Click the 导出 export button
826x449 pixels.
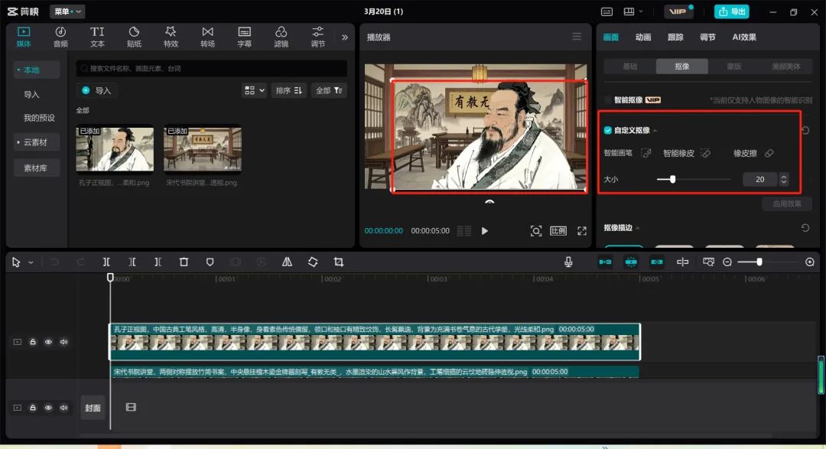(x=732, y=11)
